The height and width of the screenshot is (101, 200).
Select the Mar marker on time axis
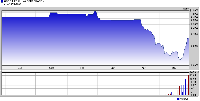[x=112, y=68]
